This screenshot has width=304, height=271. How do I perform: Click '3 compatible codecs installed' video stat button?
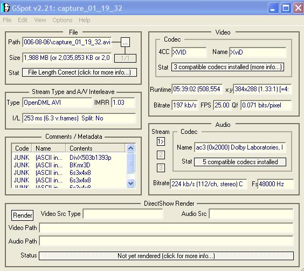click(227, 67)
